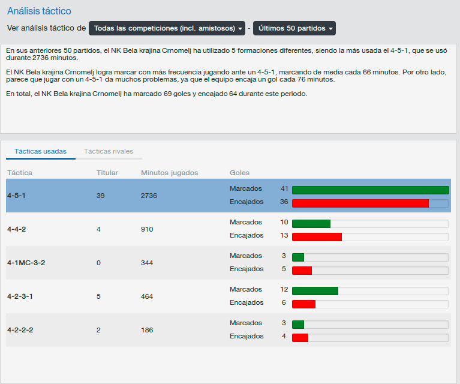460x384 pixels.
Task: Open the 'Todas las competiciones' dropdown
Action: (x=167, y=28)
